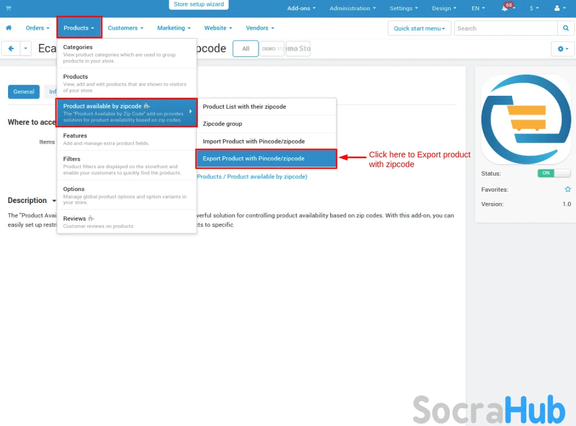Click the add-on logo image
The image size is (576, 426).
click(x=526, y=119)
